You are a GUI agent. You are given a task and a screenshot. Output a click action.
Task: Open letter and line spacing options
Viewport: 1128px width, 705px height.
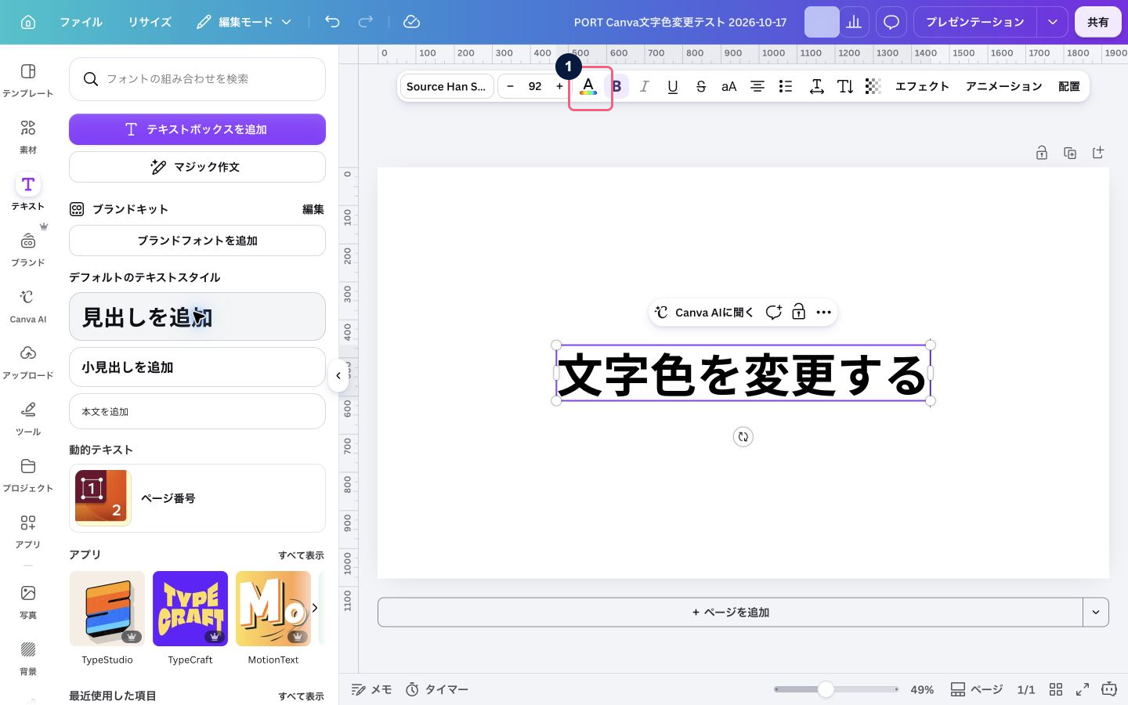tap(816, 86)
